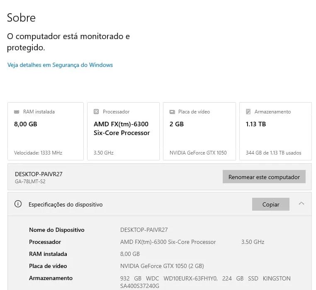Click the DESKTOP-PAIVR27 name in the rename bar
Viewport: 316px width, 290px height.
(39, 174)
